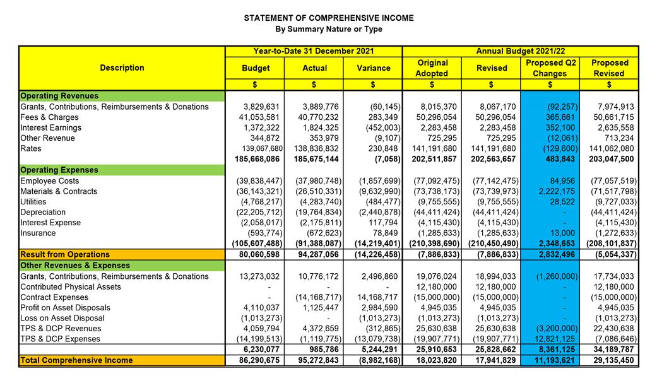Image resolution: width=645 pixels, height=376 pixels.
Task: Click the 'Actual' column header
Action: pos(314,68)
